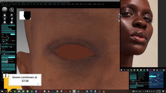166x93 pixels.
Task: Open Photoshop from the taskbar
Action: [53, 91]
